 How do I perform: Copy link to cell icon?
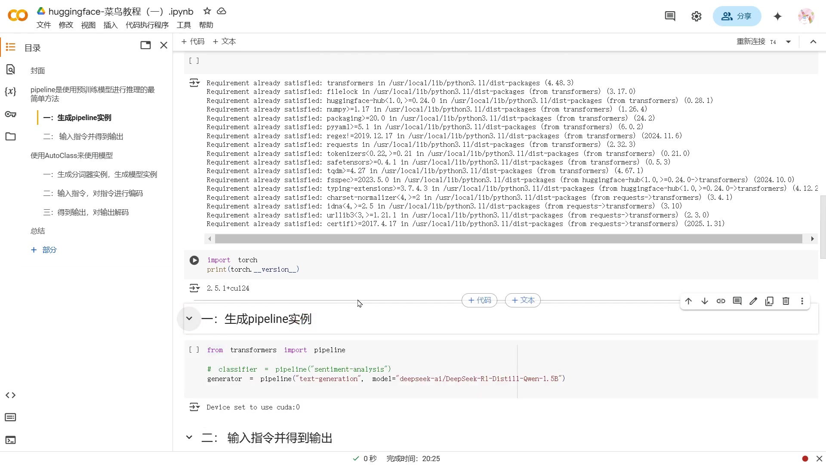pos(721,301)
